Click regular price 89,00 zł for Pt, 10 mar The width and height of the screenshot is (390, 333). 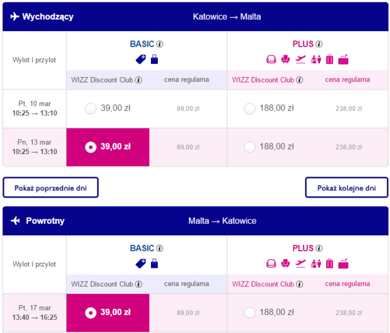(x=188, y=109)
